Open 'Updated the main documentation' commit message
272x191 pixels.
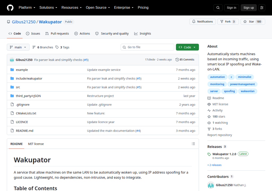[x=111, y=131]
